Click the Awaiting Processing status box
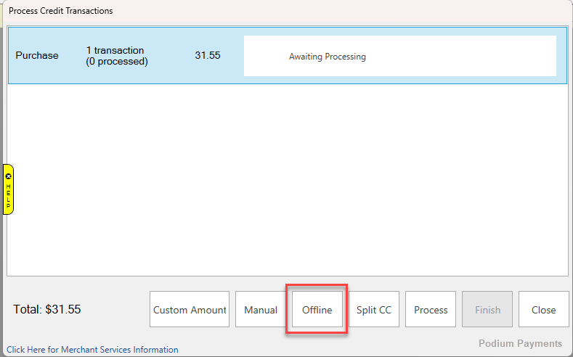This screenshot has height=357, width=573. (399, 56)
